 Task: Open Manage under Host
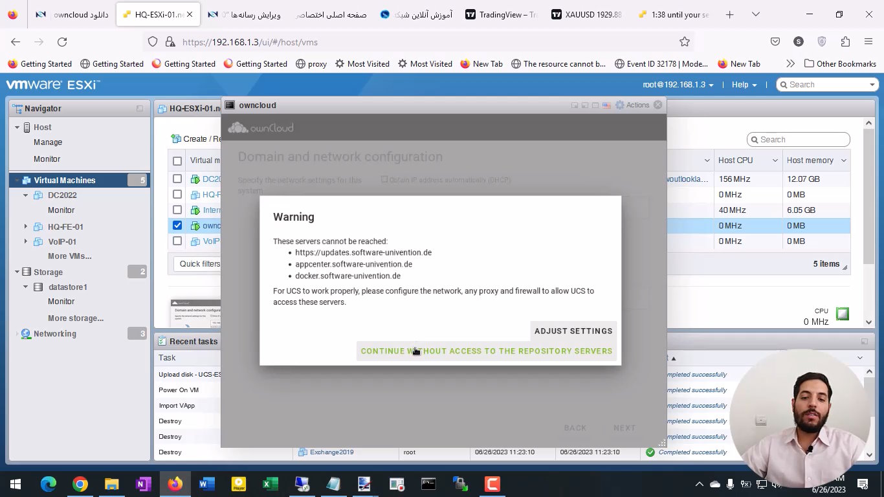click(x=48, y=142)
